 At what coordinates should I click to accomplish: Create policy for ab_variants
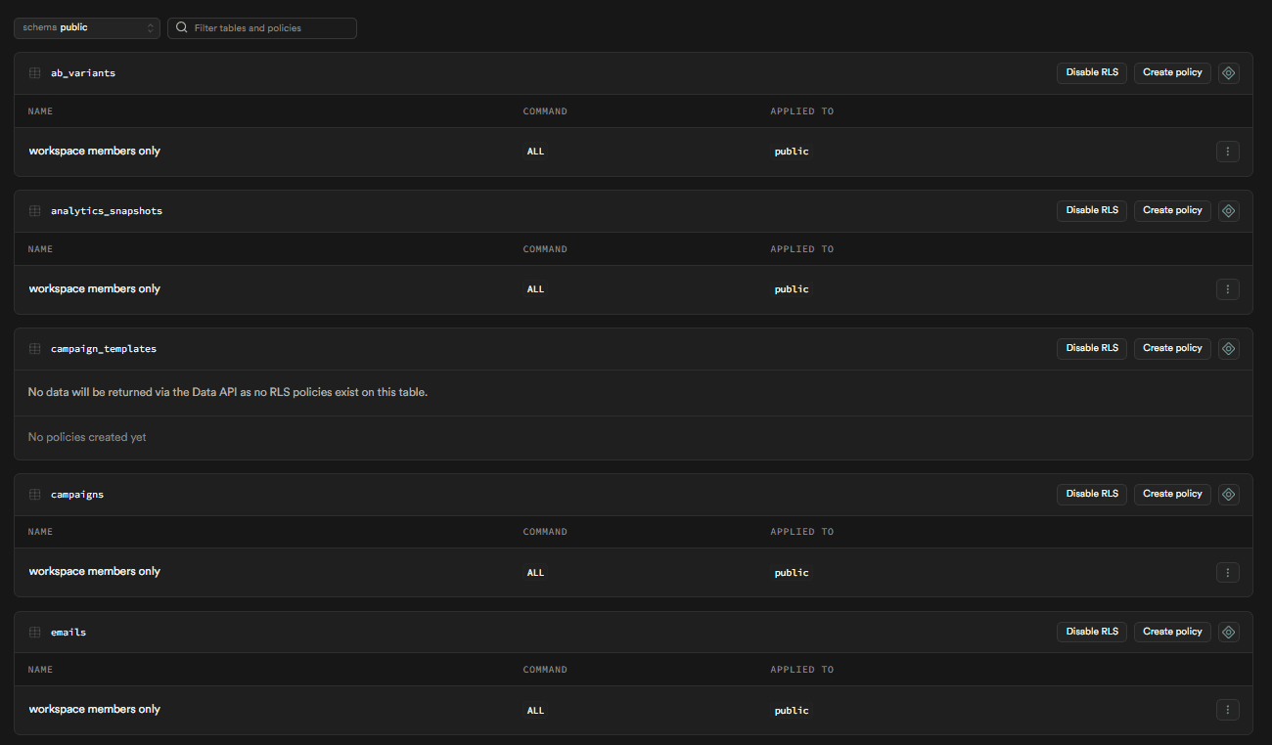click(x=1172, y=72)
